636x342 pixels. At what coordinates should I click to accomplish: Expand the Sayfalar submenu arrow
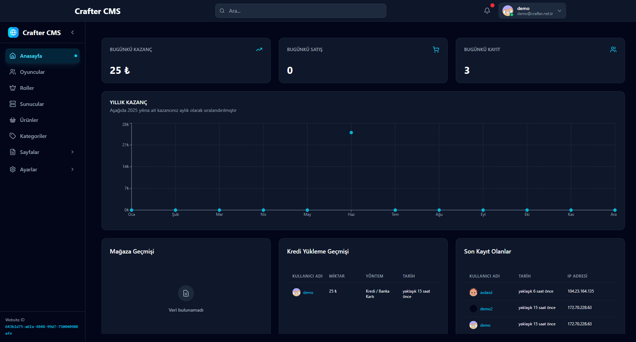[72, 152]
